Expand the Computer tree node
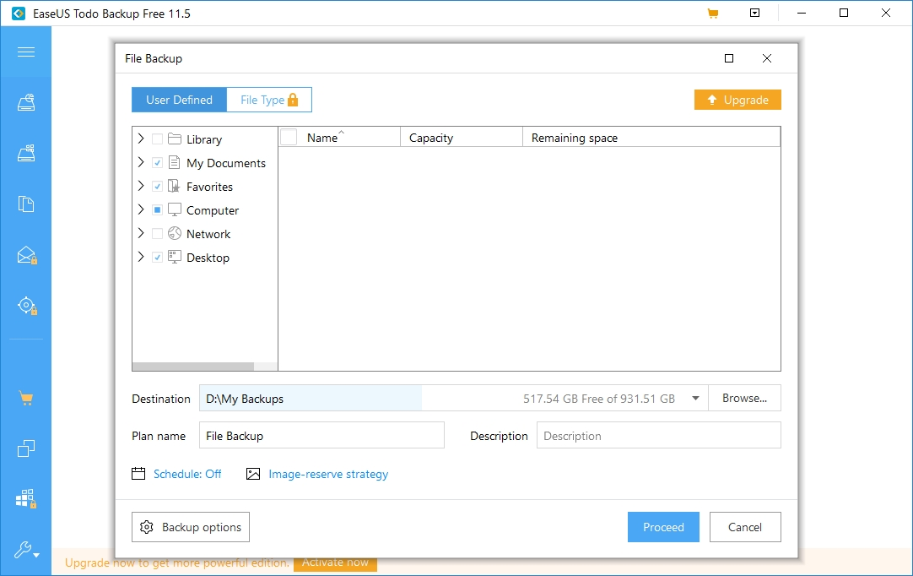 tap(140, 209)
